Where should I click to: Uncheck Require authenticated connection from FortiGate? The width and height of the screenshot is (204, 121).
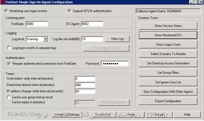(9, 63)
